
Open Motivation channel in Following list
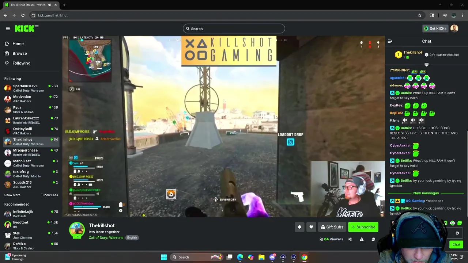(31, 99)
